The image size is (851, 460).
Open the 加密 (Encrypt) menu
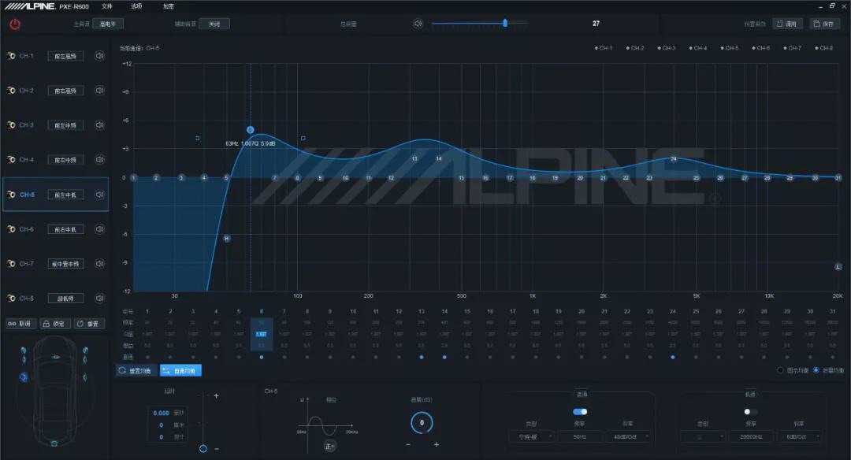click(169, 6)
